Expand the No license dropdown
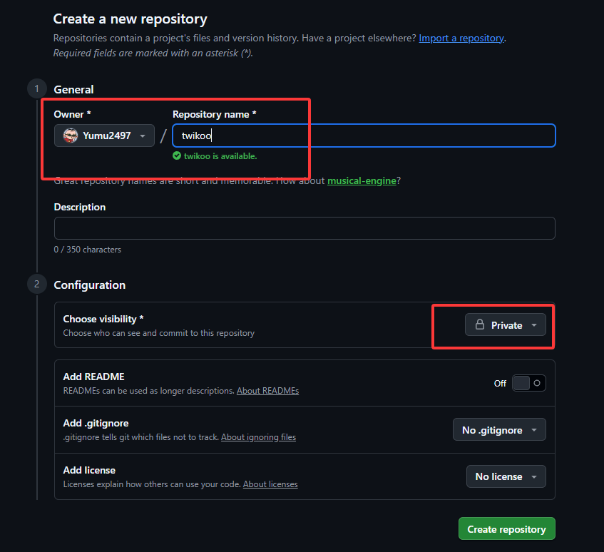 pos(506,476)
